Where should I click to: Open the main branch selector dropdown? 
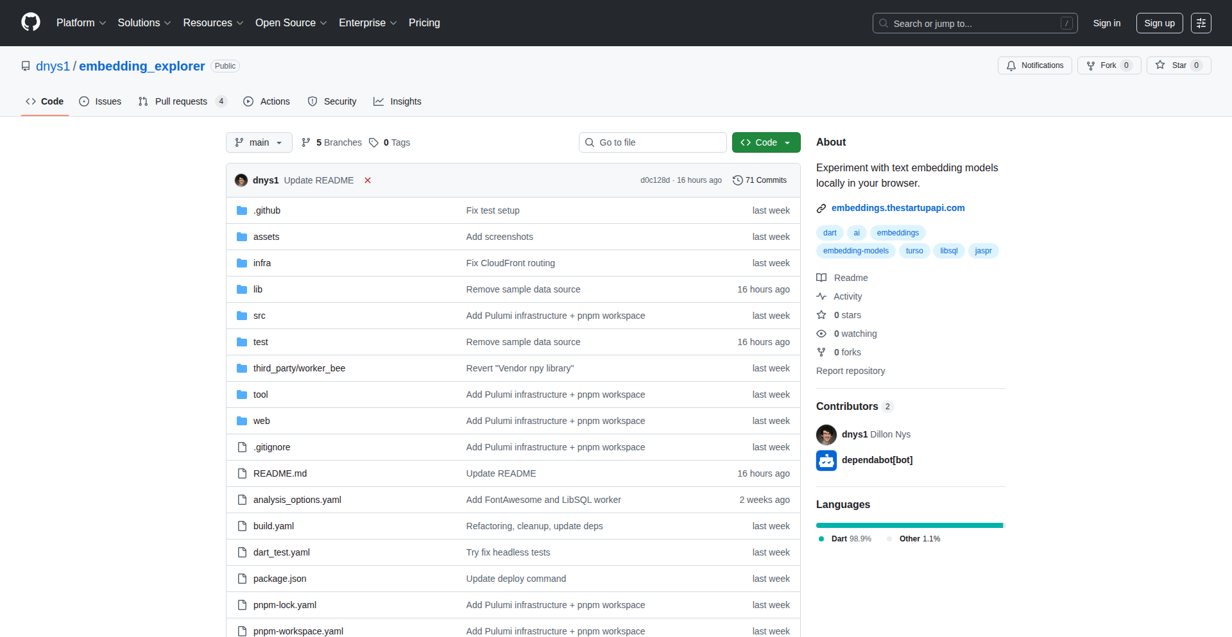tap(259, 142)
